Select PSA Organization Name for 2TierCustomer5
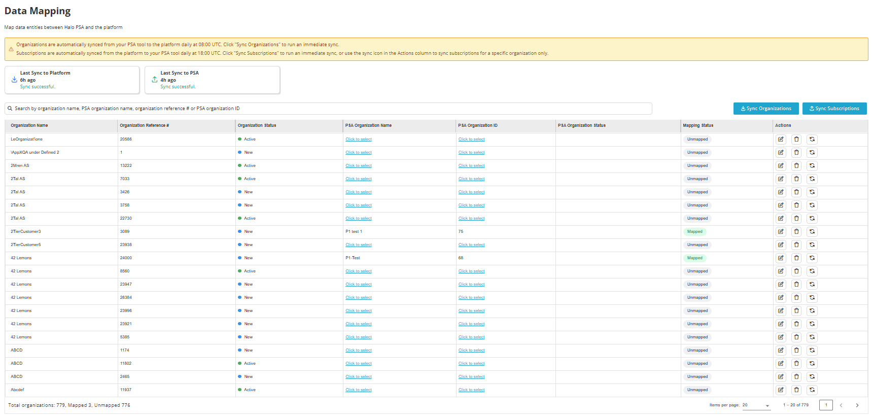Screen dimensions: 873x418 359,245
